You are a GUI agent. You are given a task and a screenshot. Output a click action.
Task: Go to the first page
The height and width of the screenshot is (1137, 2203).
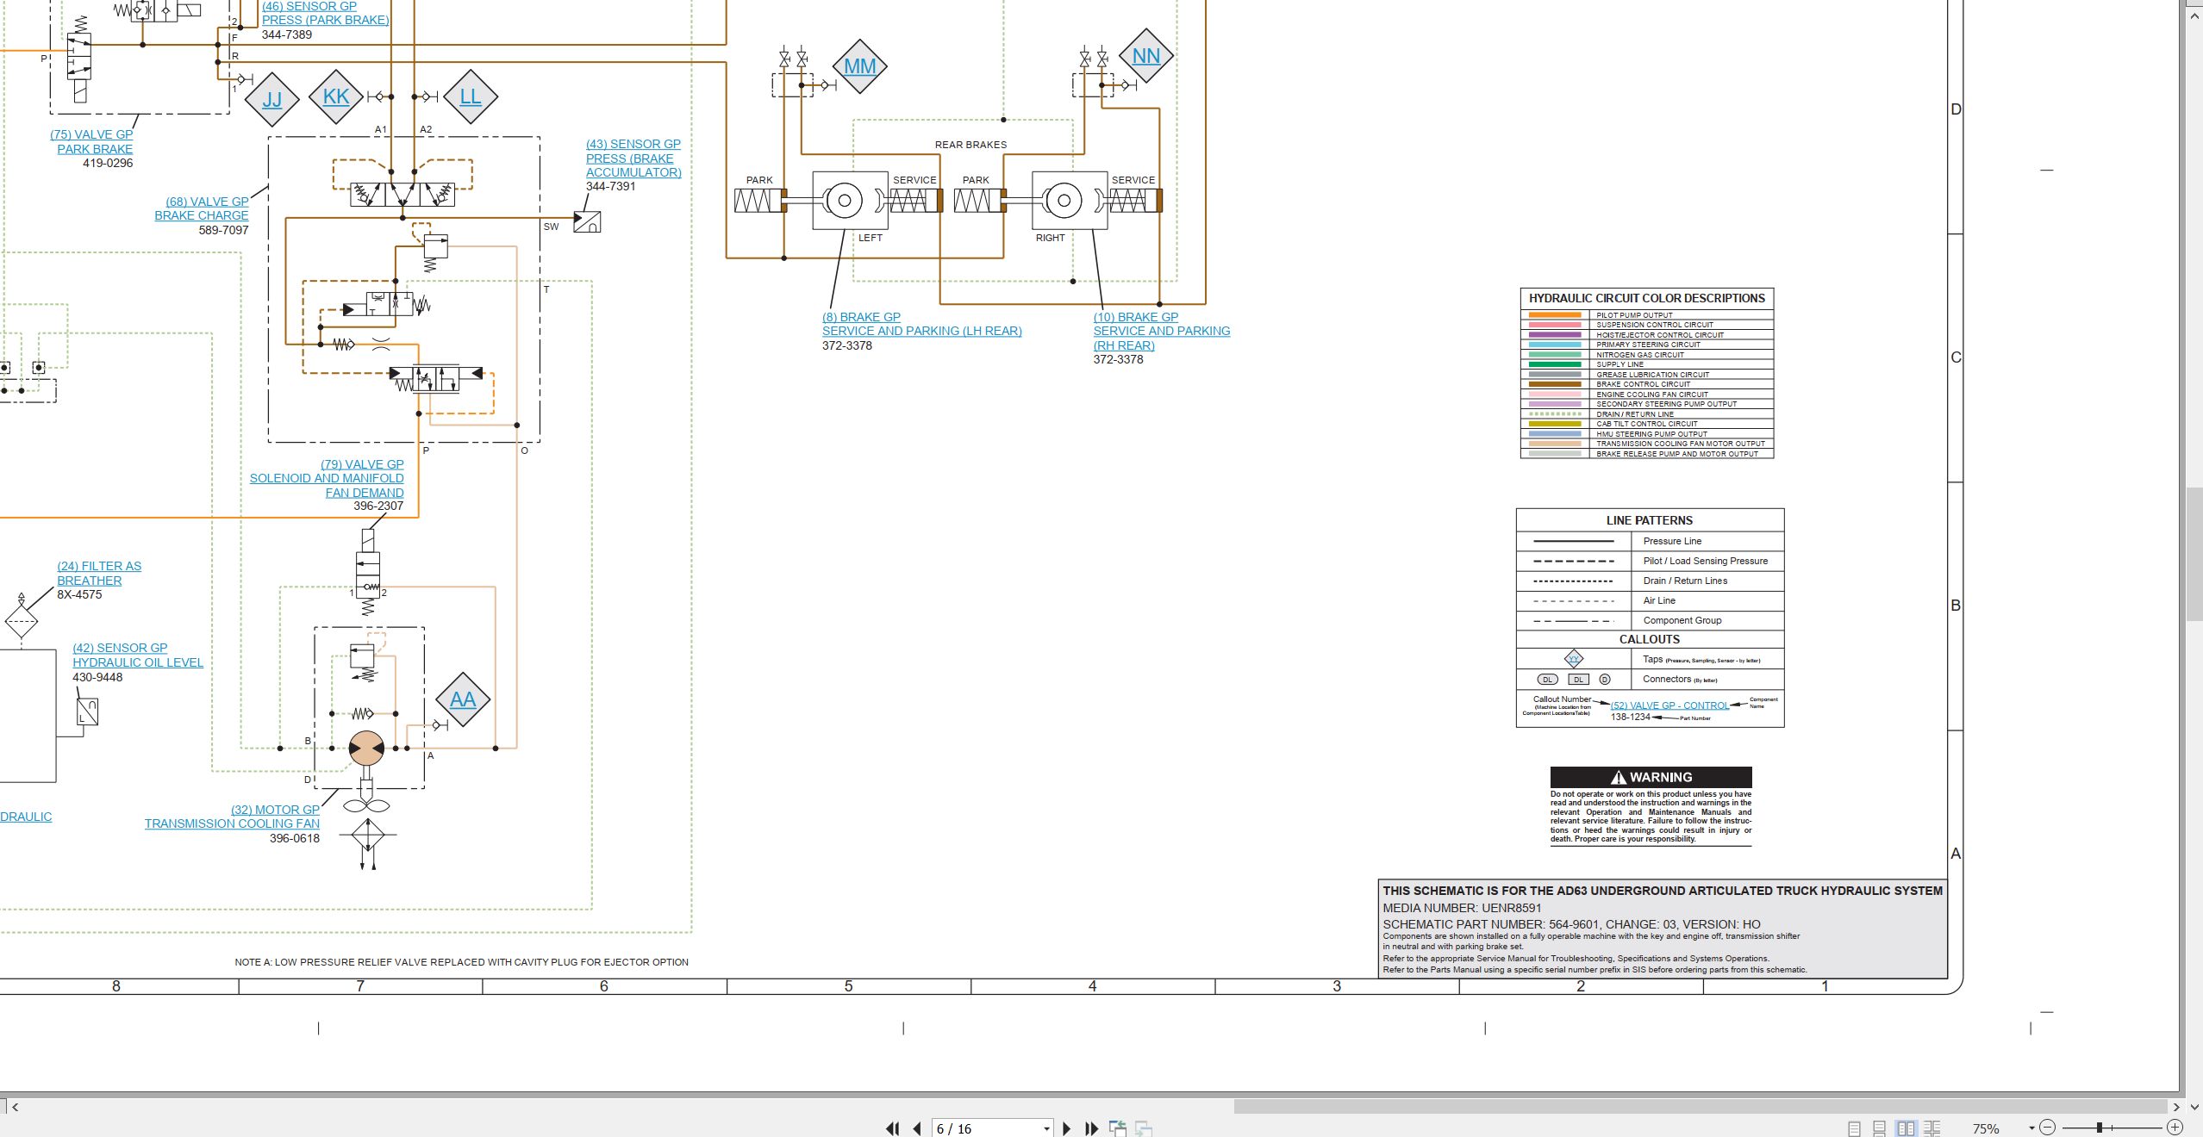coord(893,1128)
